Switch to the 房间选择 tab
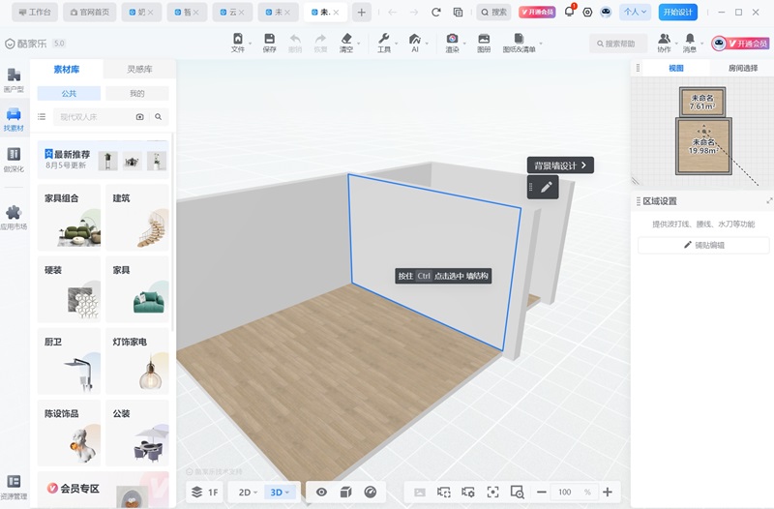 pos(736,69)
